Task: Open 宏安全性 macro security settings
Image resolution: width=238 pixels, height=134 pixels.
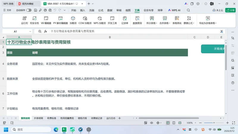Action: 35,20
